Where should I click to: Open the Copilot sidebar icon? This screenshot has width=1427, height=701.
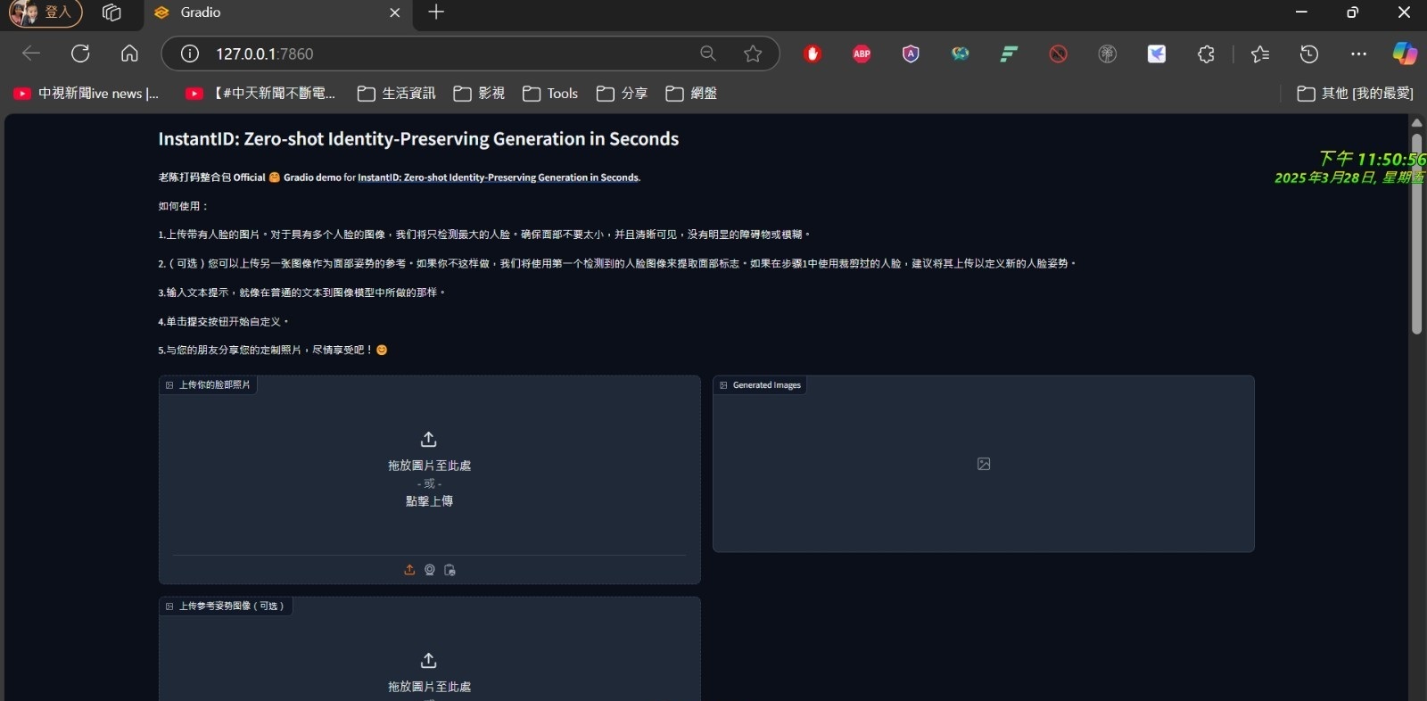click(x=1405, y=54)
